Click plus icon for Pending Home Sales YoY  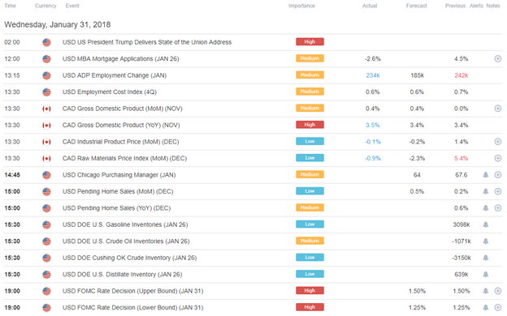tap(498, 208)
